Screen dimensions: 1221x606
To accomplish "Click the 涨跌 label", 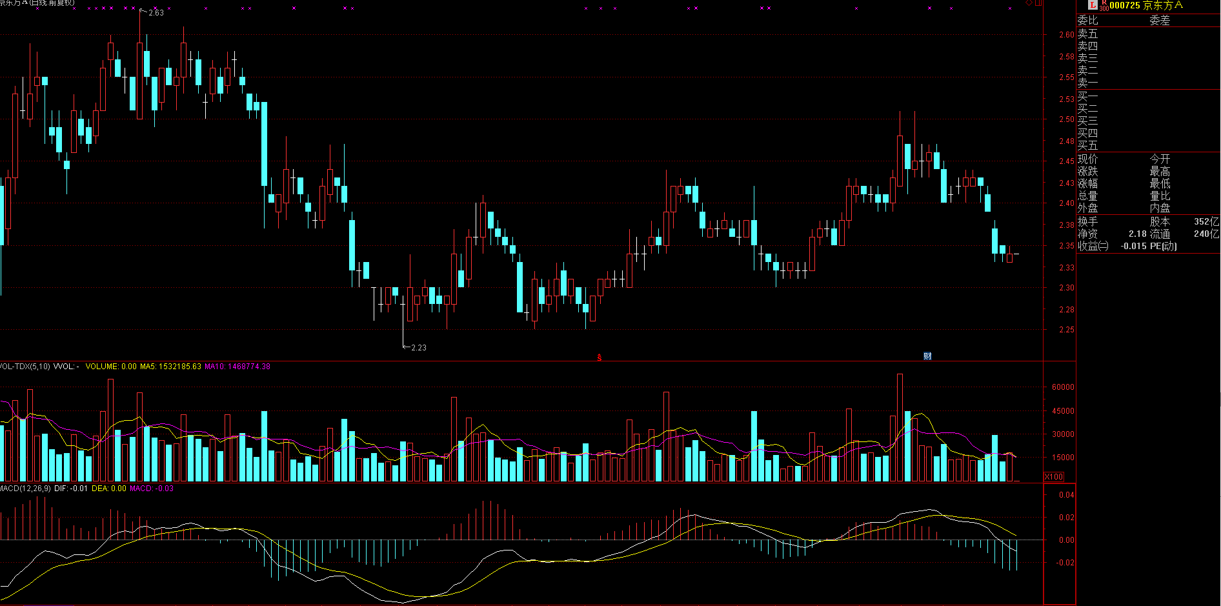I will click(x=1087, y=172).
